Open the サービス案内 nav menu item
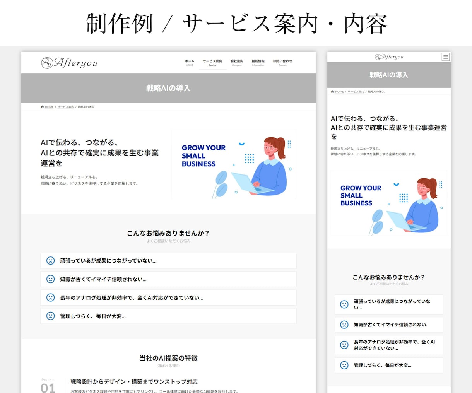The width and height of the screenshot is (472, 393). (212, 63)
